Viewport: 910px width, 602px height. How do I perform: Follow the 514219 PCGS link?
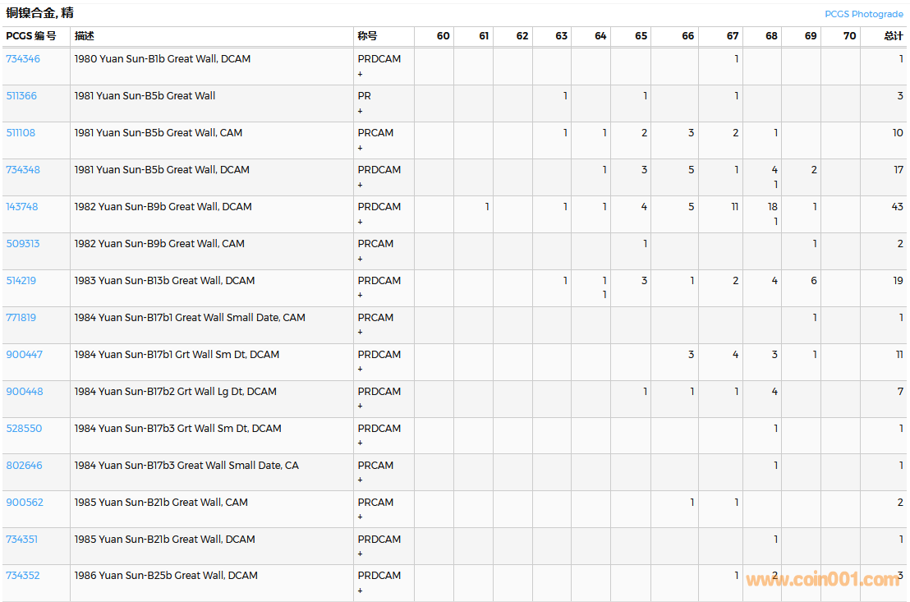[x=21, y=281]
